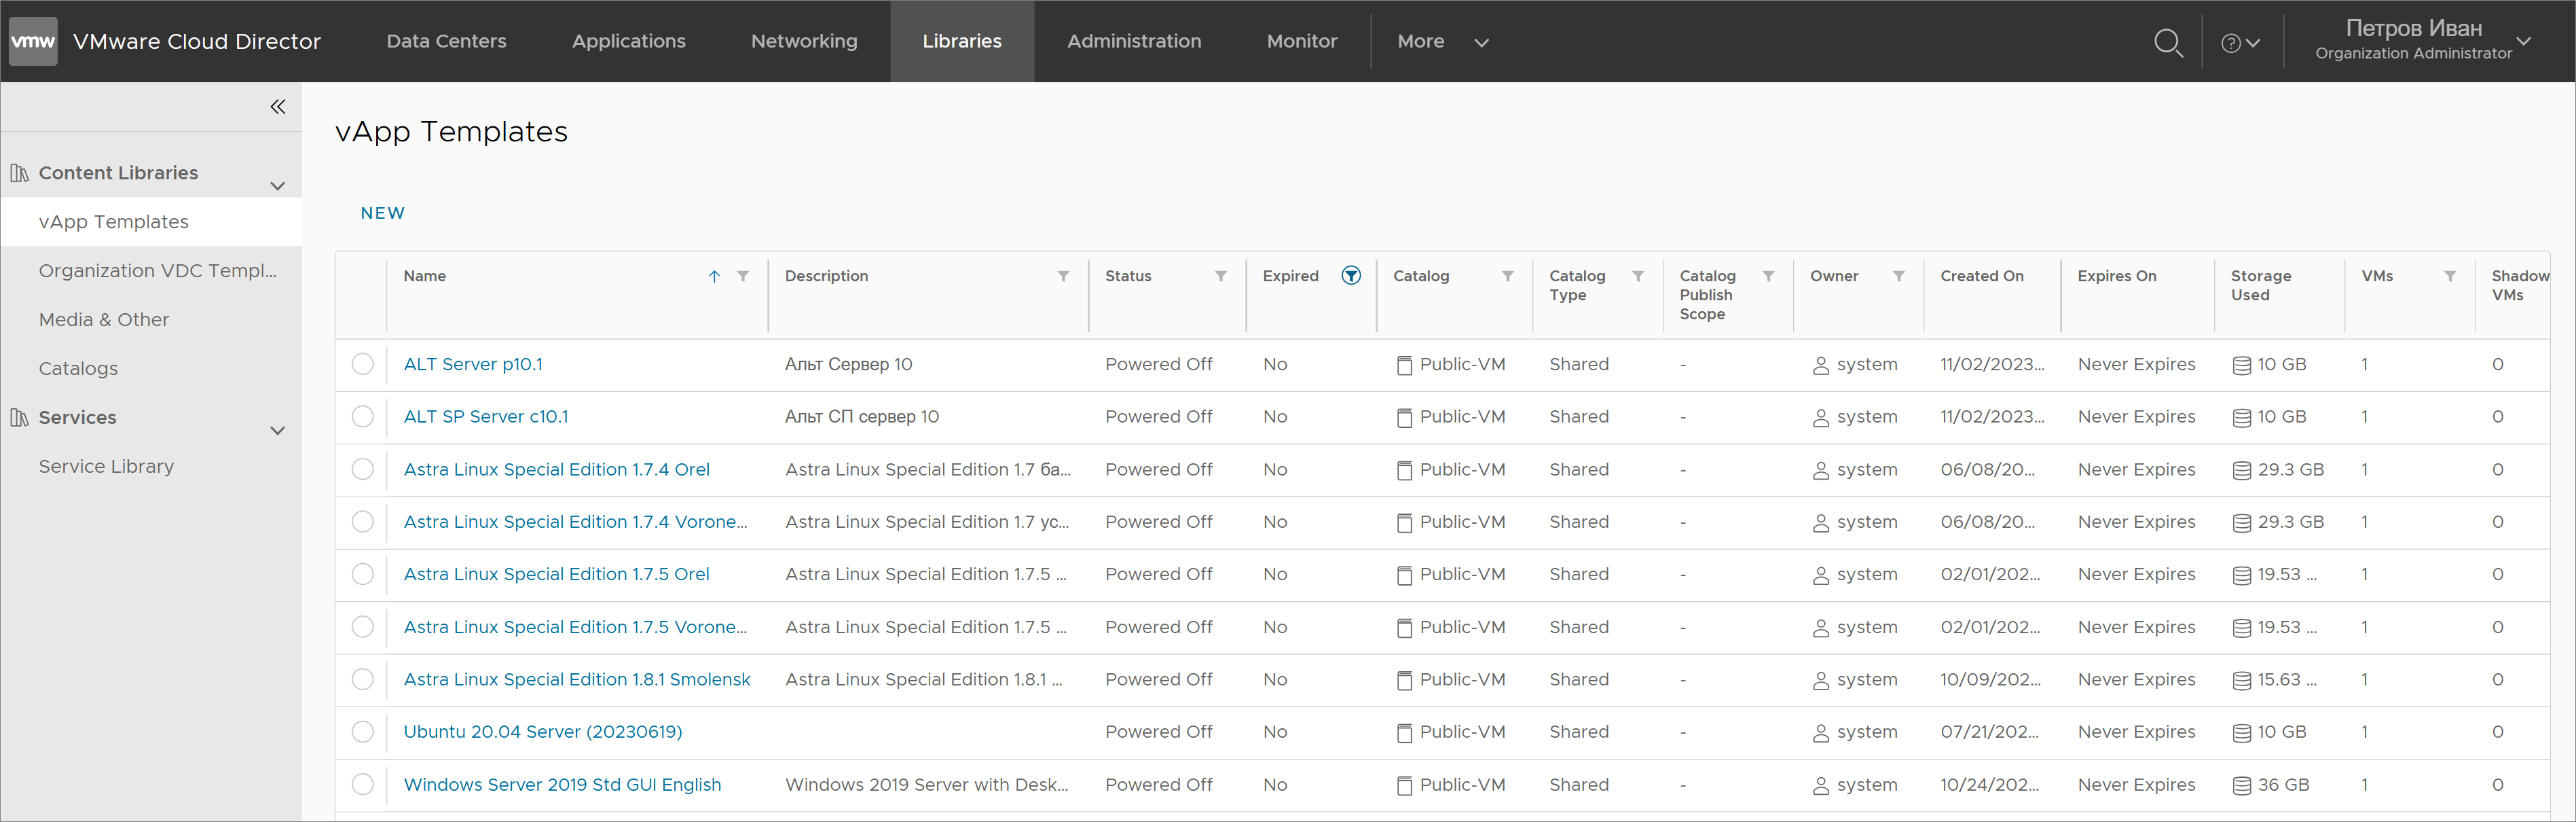The width and height of the screenshot is (2576, 822).
Task: Select the Astra Linux 1.7.5 Vorone... radio button
Action: pos(363,627)
